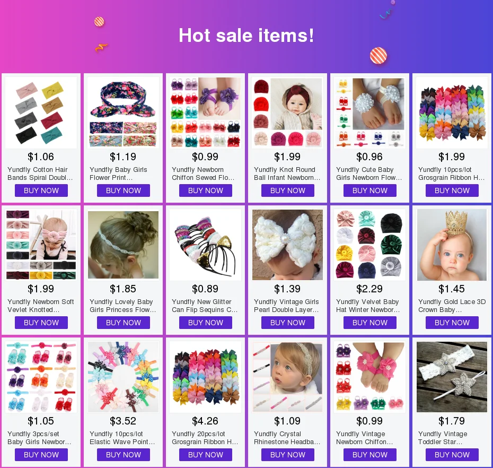Open the Velvet Baby Hat Winter product title

coord(368,306)
